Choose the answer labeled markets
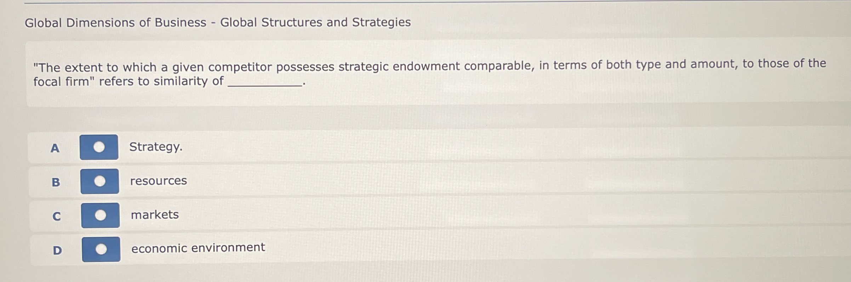 pos(154,214)
